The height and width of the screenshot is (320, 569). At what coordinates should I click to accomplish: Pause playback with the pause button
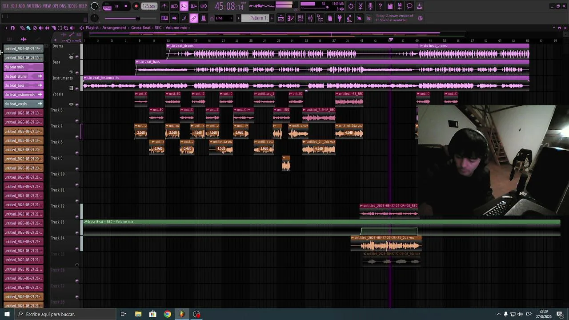[x=116, y=6]
